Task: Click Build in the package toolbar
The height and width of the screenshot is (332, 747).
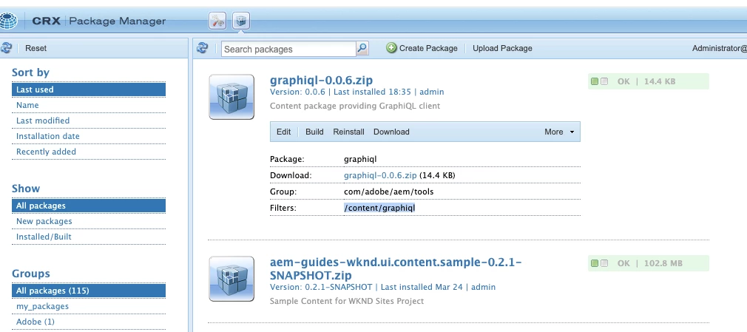Action: [314, 132]
